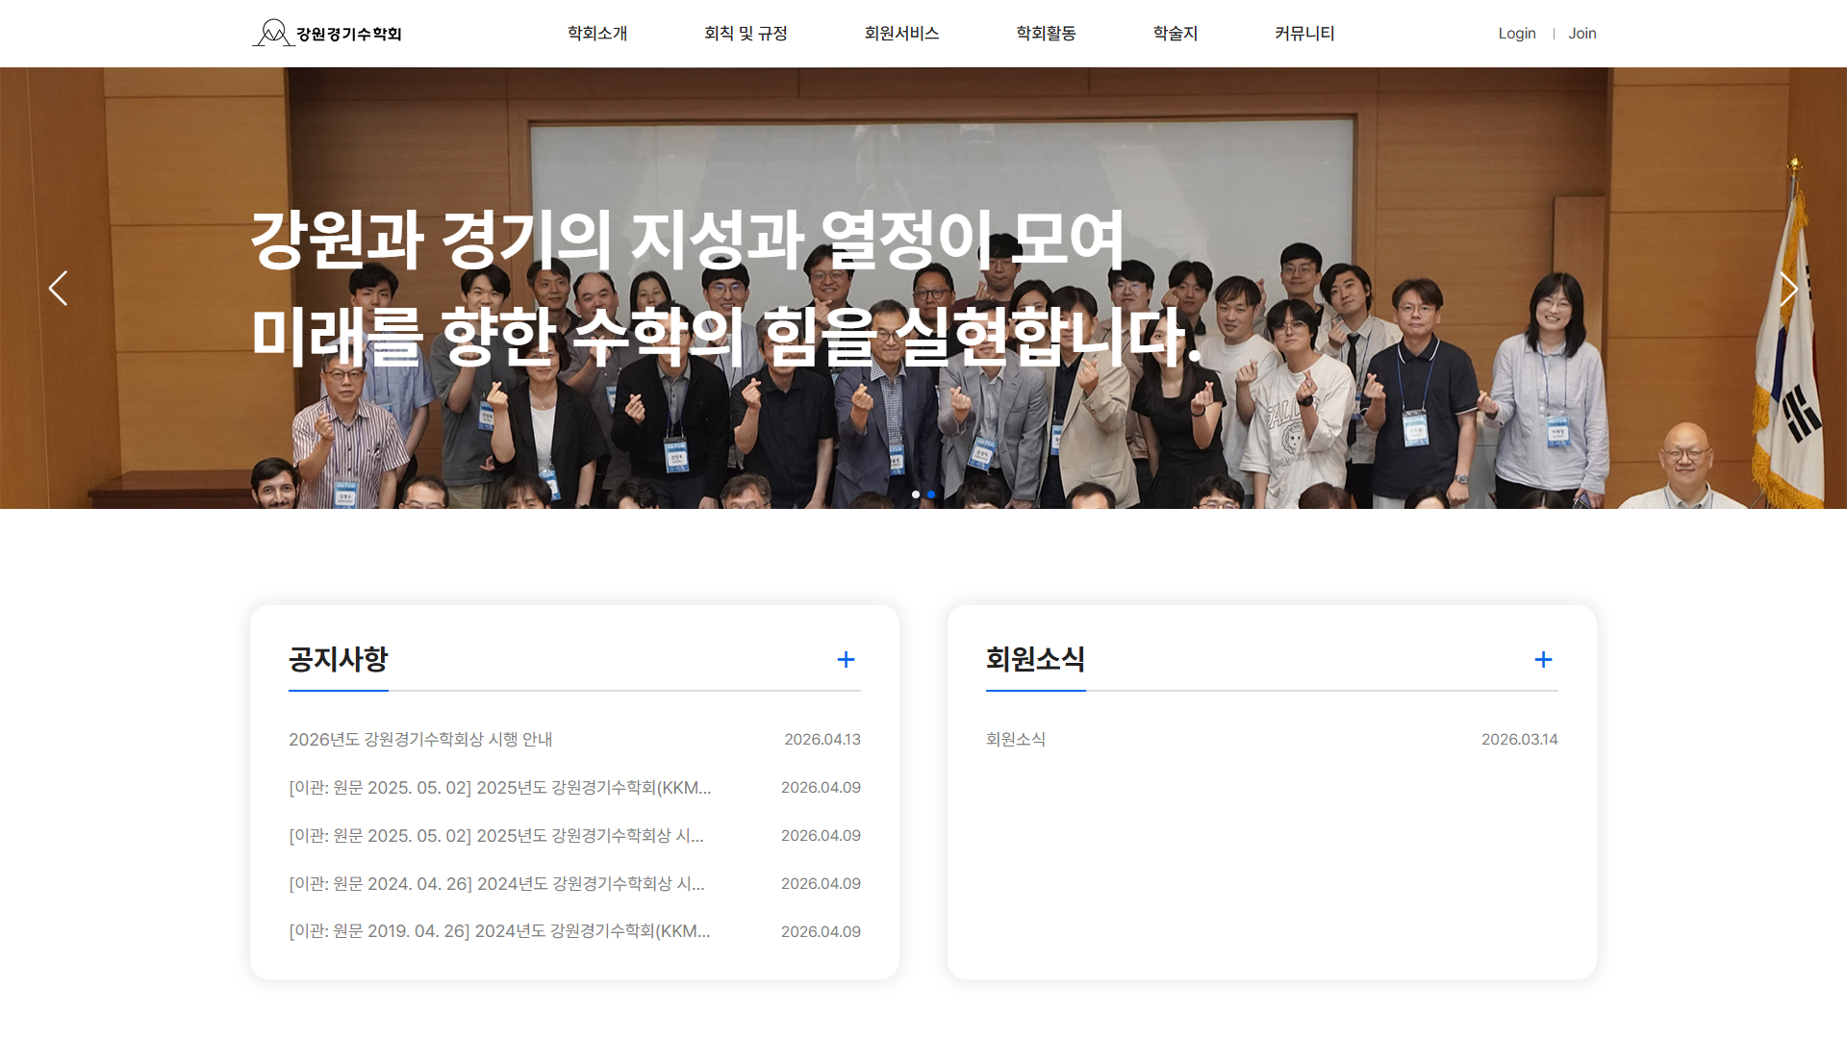Select the first carousel dot indicator
This screenshot has width=1847, height=1039.
(916, 494)
